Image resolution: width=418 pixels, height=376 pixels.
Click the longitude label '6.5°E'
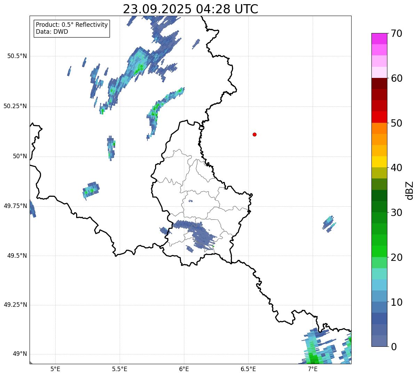(x=248, y=369)
